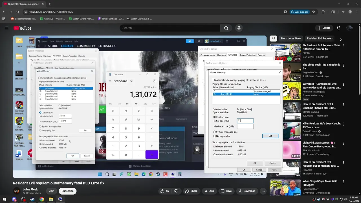The image size is (361, 203).
Task: Open options for Waydroid + Gamescope video
Action: click(344, 84)
